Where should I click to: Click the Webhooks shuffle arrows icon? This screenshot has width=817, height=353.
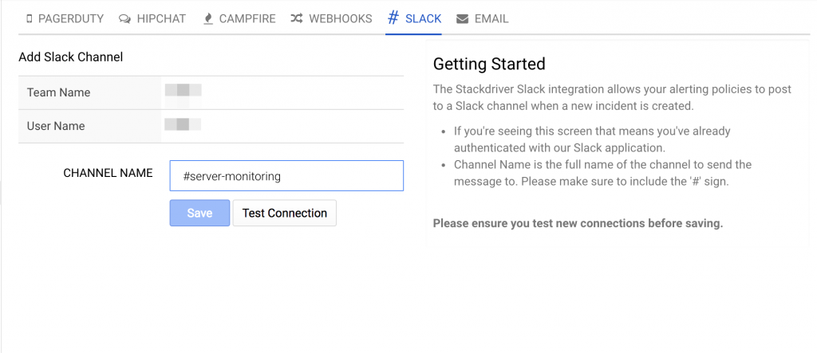click(296, 18)
